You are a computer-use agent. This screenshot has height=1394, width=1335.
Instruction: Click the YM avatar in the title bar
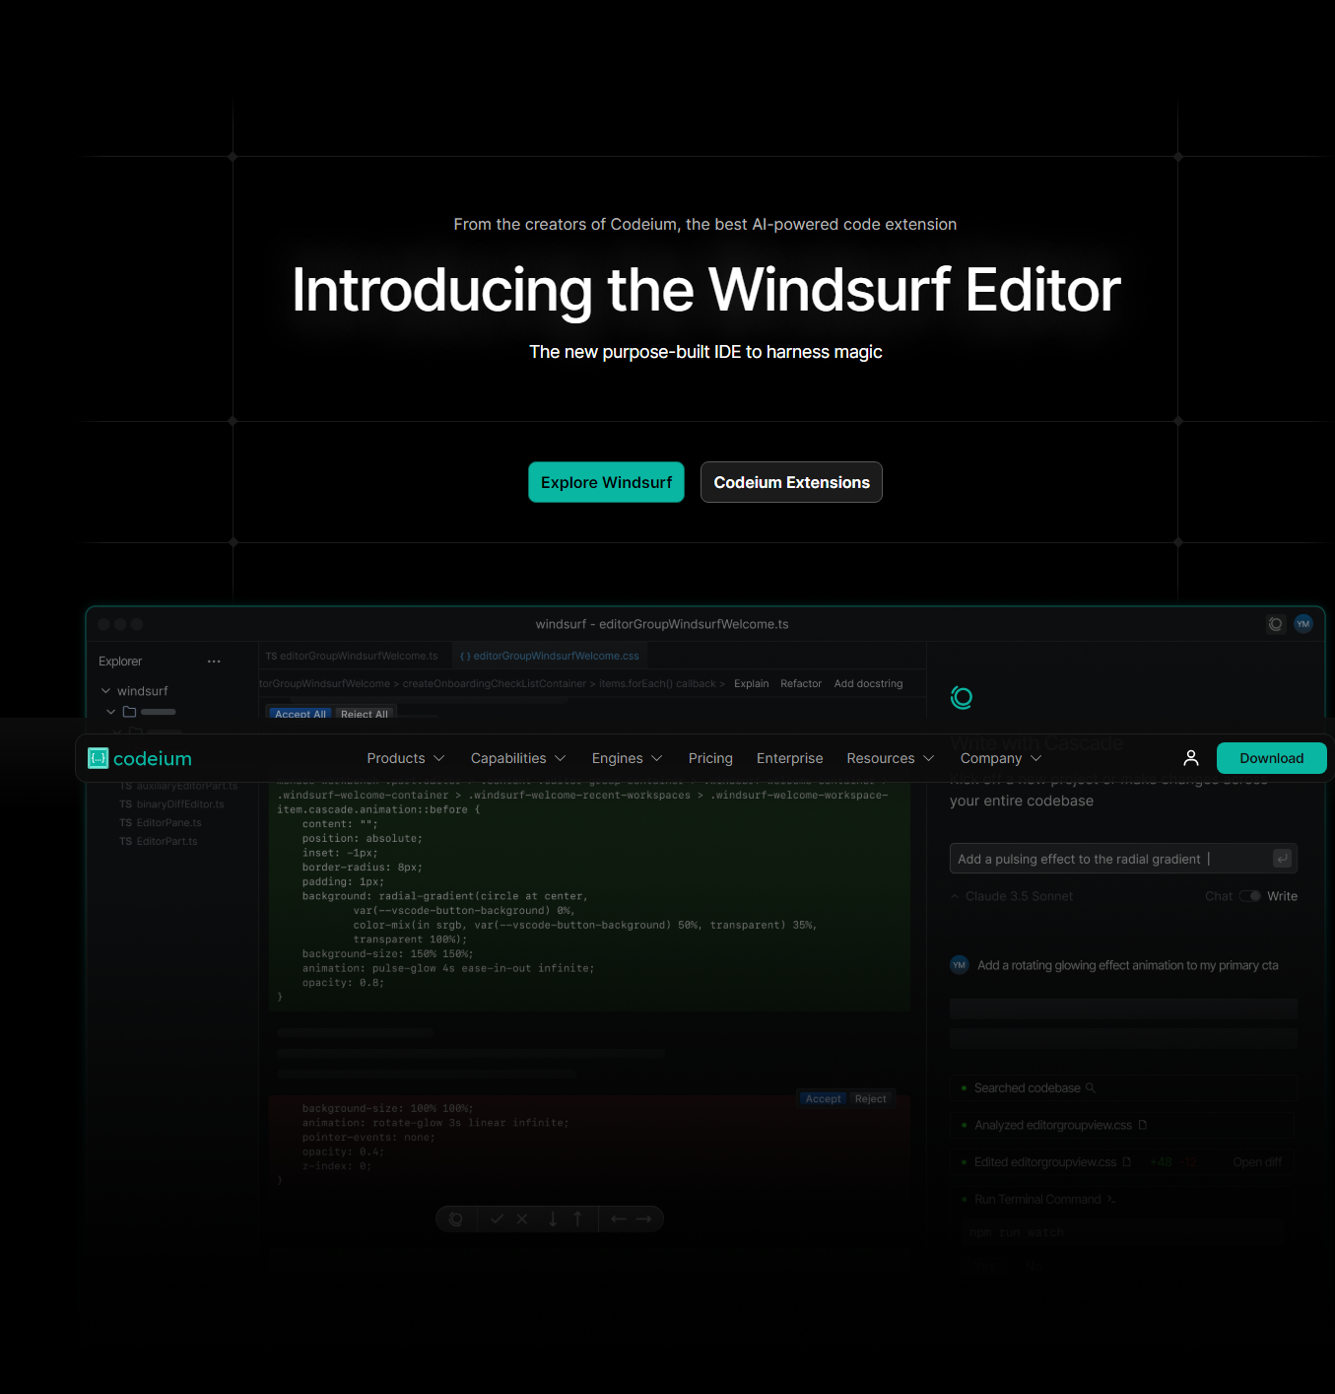1303,624
